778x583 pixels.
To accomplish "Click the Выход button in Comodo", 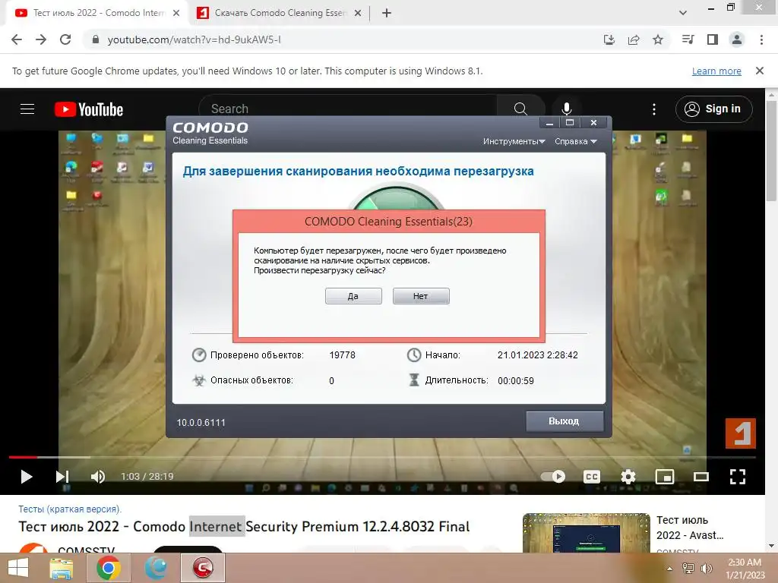I will click(x=565, y=421).
